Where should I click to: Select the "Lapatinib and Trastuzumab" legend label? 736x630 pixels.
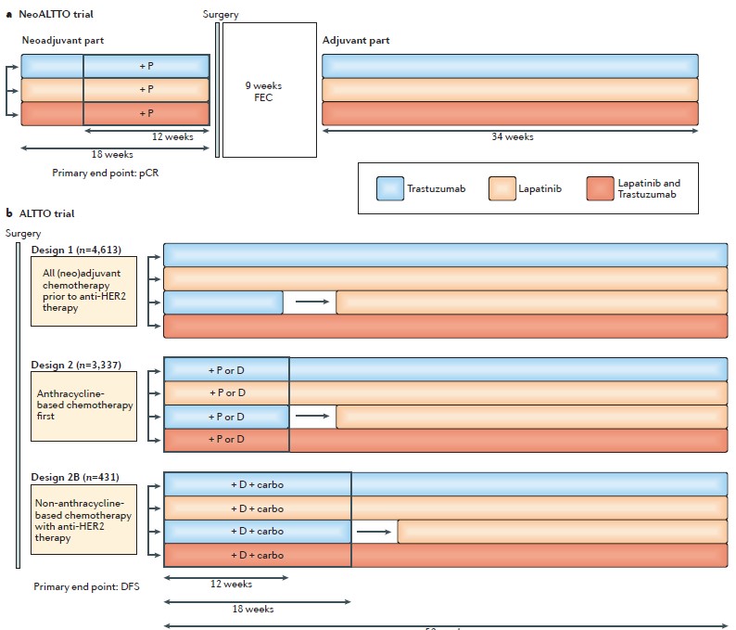[649, 188]
